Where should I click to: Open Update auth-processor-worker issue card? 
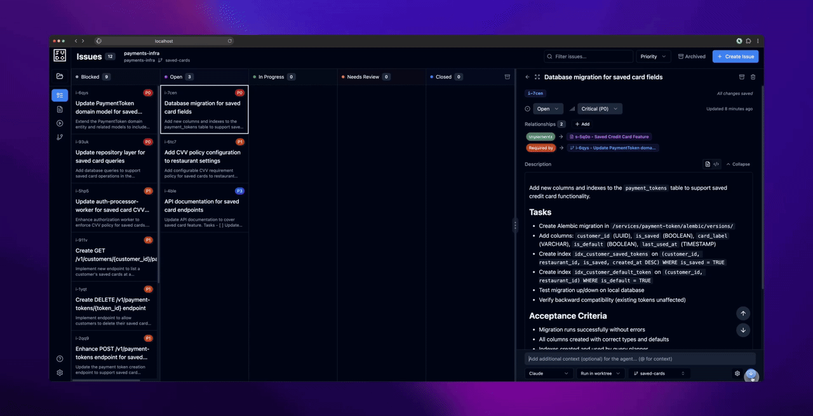tap(114, 207)
